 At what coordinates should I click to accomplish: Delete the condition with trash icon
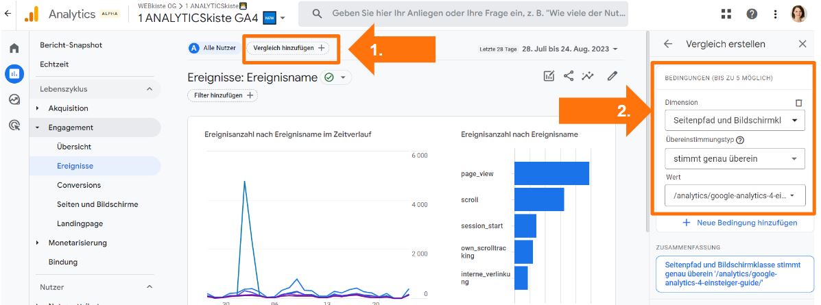(798, 103)
